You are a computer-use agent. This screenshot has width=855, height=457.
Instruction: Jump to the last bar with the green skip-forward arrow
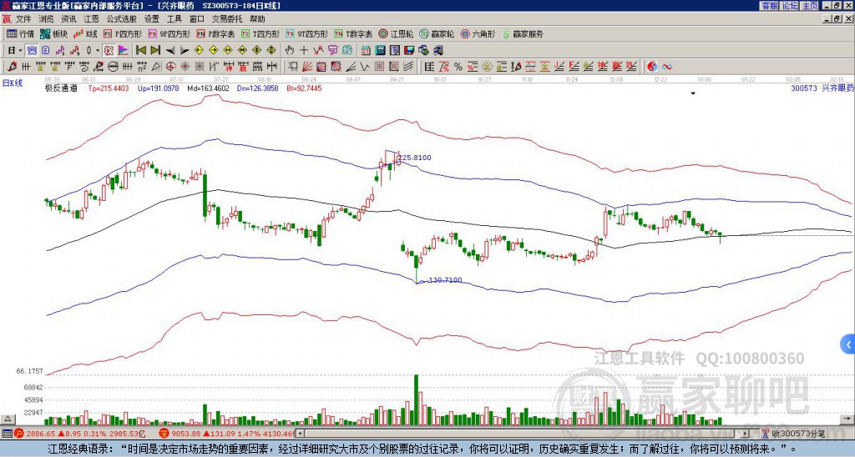coord(155,50)
